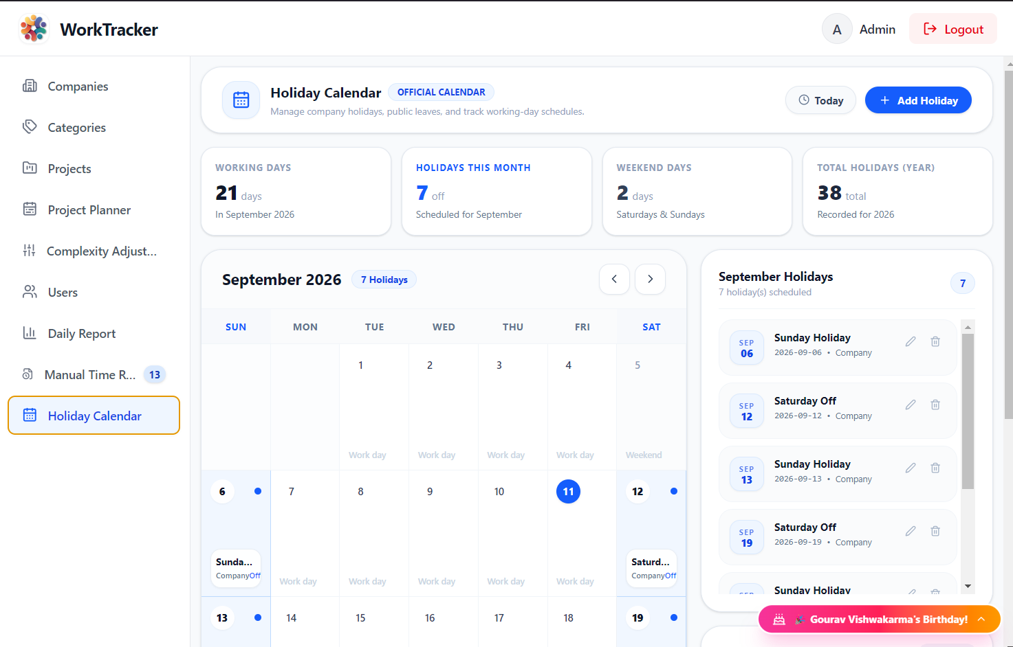
Task: Edit the Sep 19 Saturday Off entry
Action: point(911,531)
